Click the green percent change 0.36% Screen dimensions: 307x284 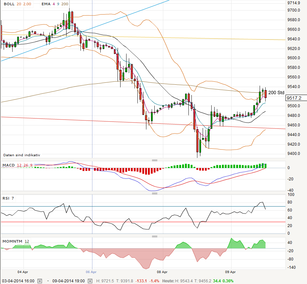[x=228, y=281]
